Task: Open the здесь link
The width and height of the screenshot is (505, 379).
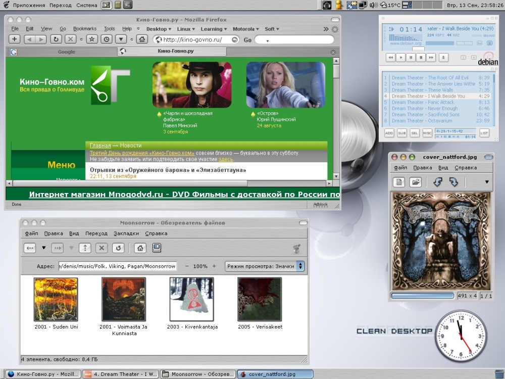Action: click(226, 159)
